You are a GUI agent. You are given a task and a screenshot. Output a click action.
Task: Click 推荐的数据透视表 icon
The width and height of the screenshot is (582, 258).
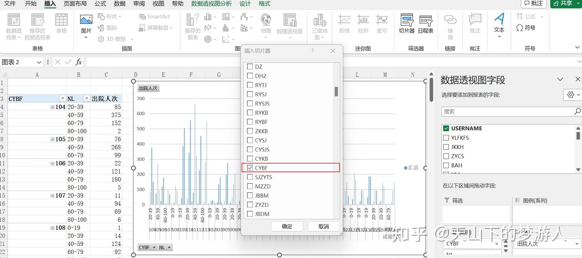click(x=38, y=27)
